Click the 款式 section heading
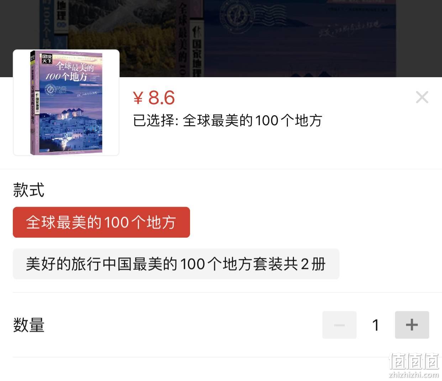The height and width of the screenshot is (381, 442). click(x=28, y=190)
